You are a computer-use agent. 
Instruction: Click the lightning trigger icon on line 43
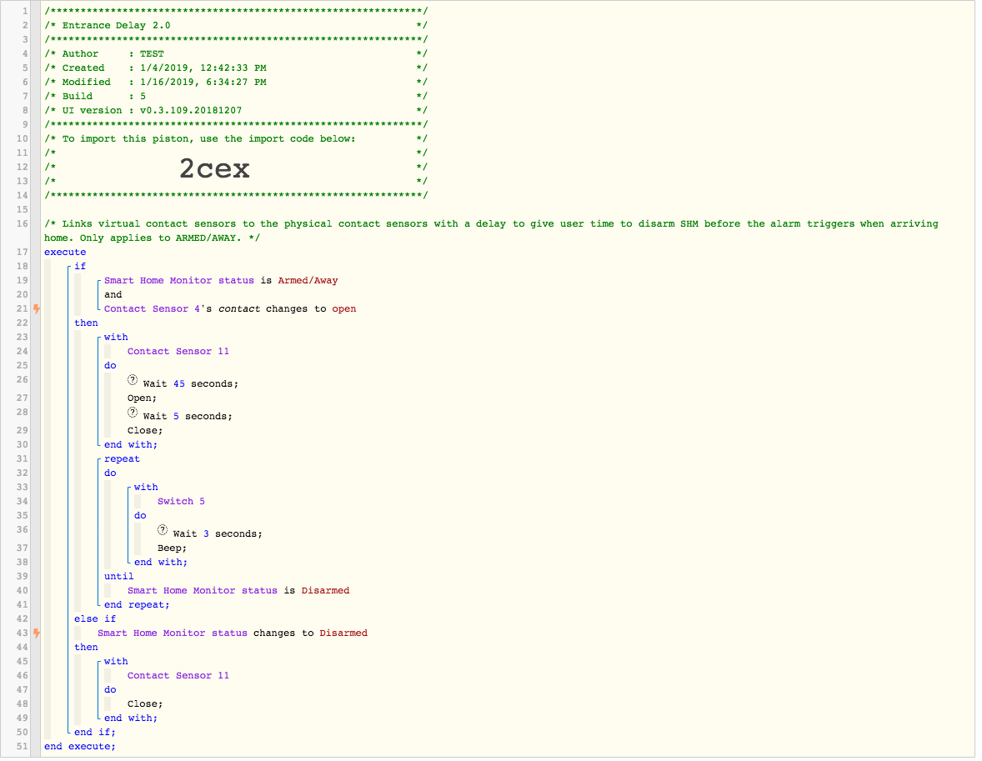click(37, 633)
